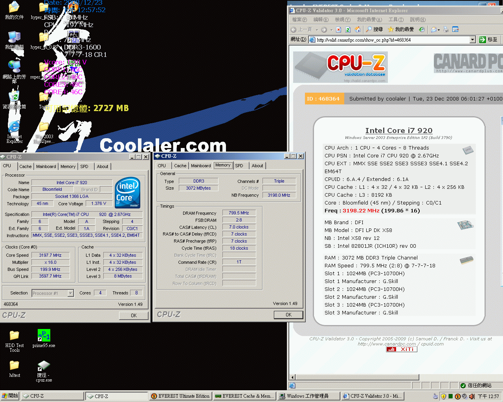The width and height of the screenshot is (503, 402).
Task: Click the IE Home icon
Action: (x=358, y=29)
